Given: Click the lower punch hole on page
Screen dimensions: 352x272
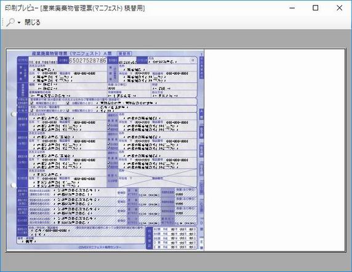Looking at the screenshot, I should click(14, 185).
